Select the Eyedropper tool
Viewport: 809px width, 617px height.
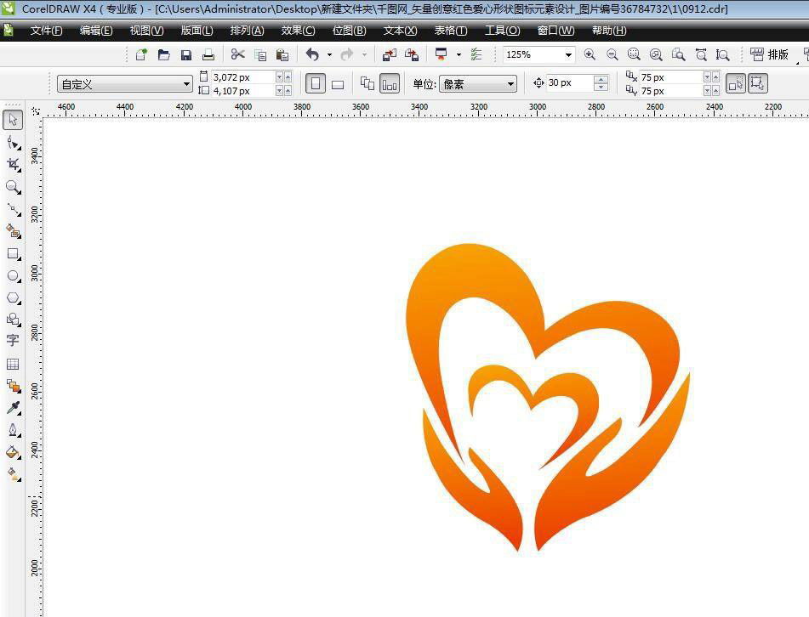point(13,408)
